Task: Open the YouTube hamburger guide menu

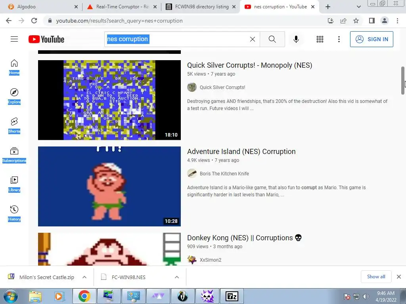Action: [x=14, y=39]
